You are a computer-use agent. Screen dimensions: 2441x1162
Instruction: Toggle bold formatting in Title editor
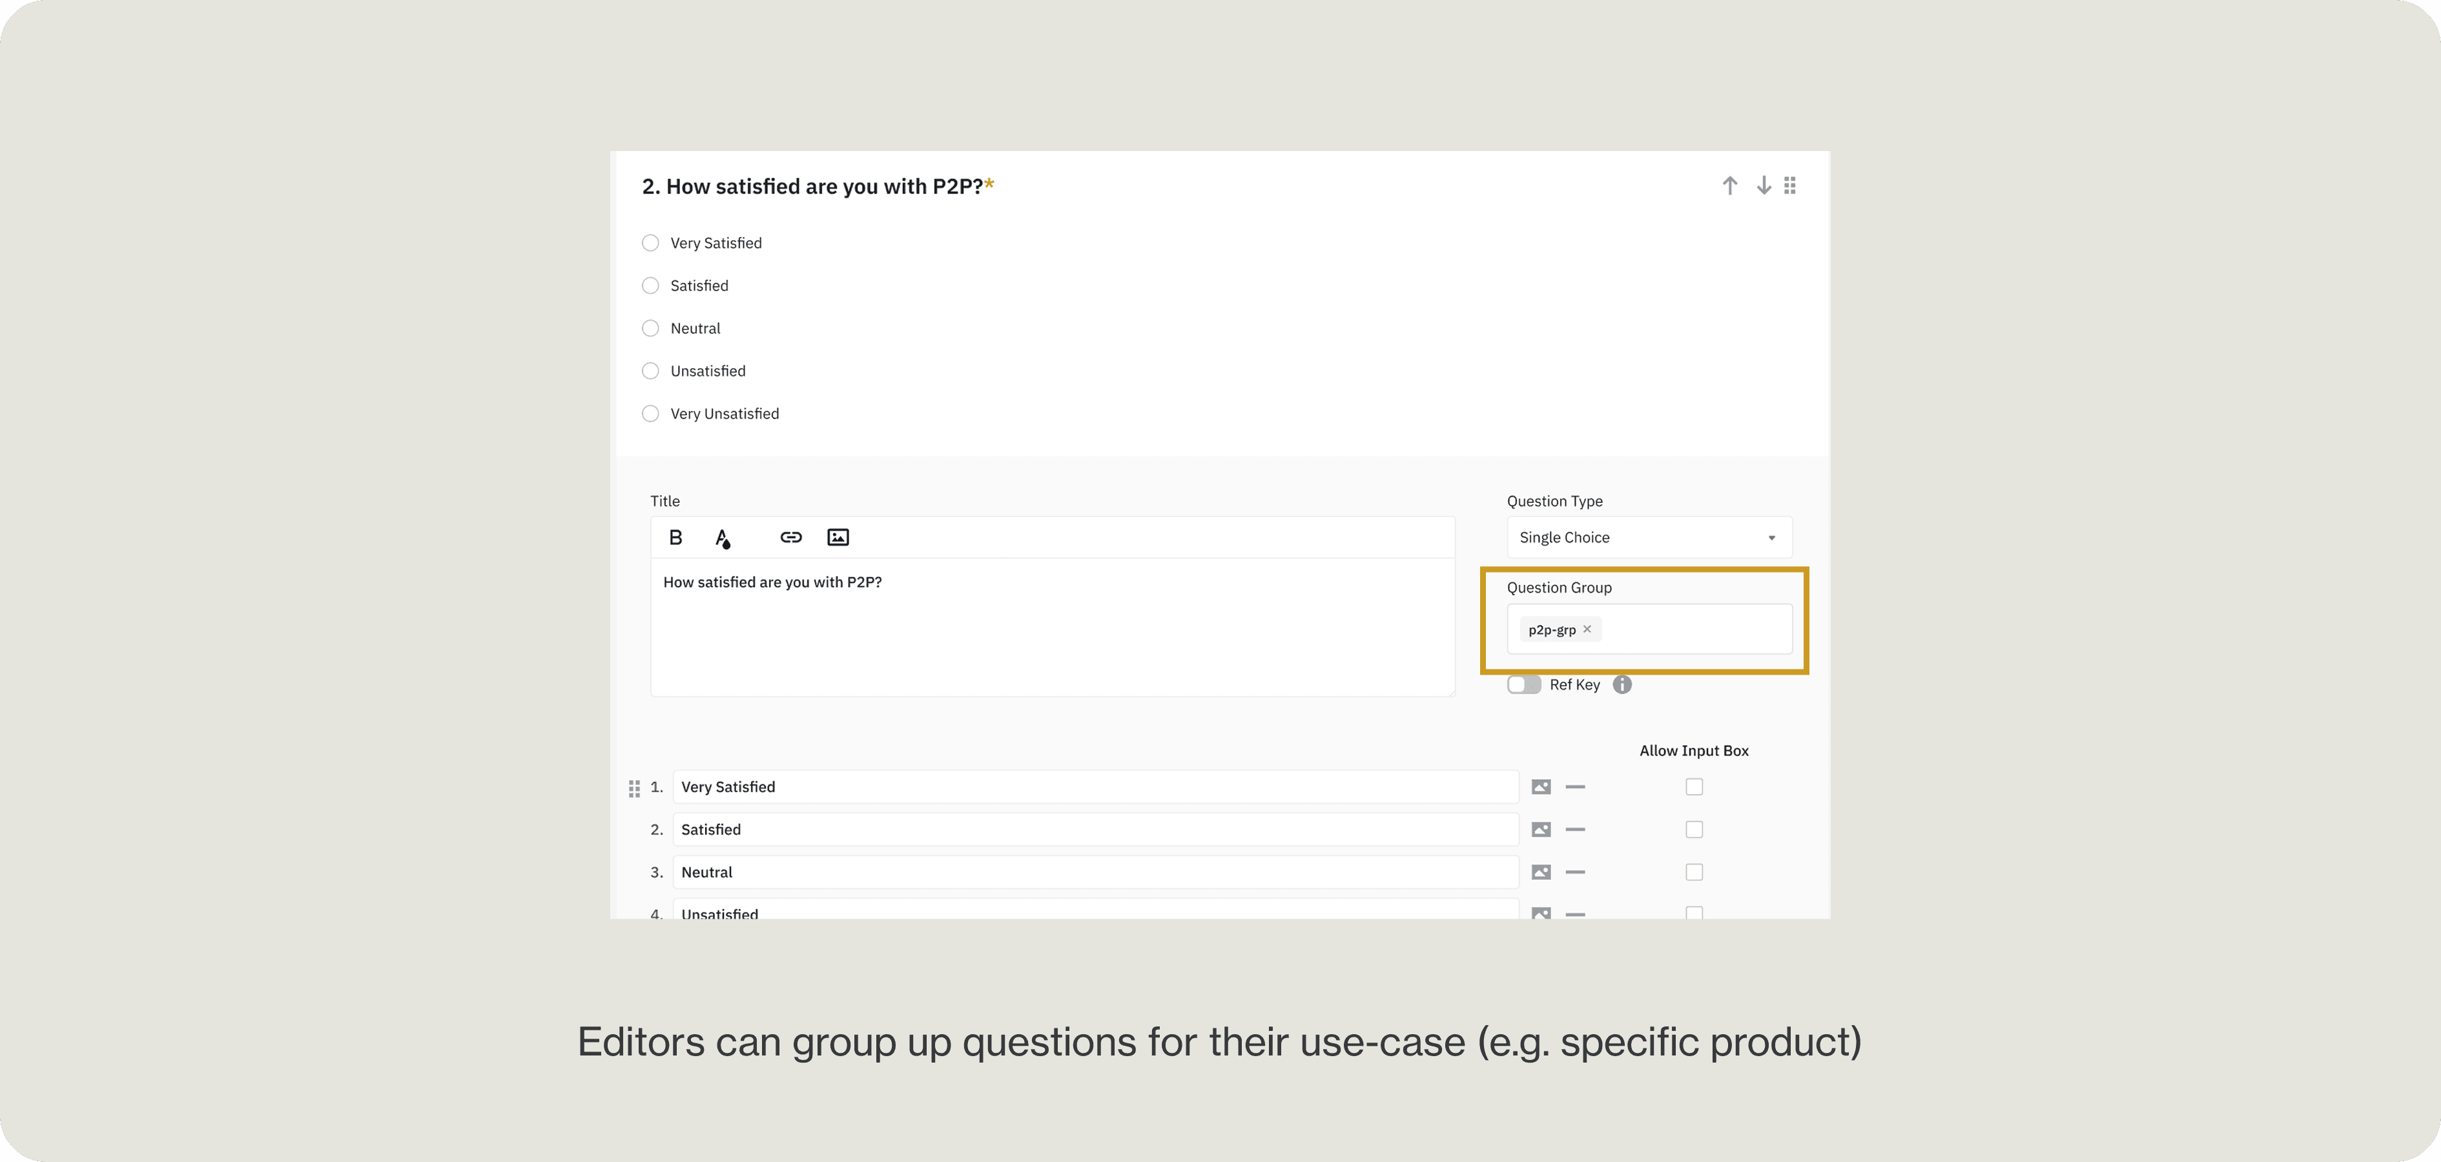coord(675,538)
